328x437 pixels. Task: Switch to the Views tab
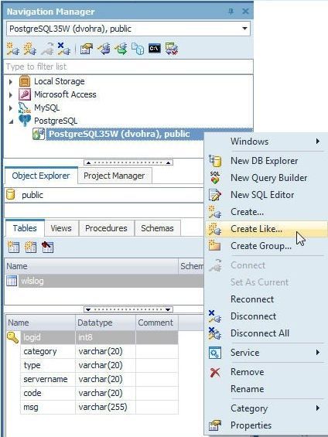click(61, 228)
